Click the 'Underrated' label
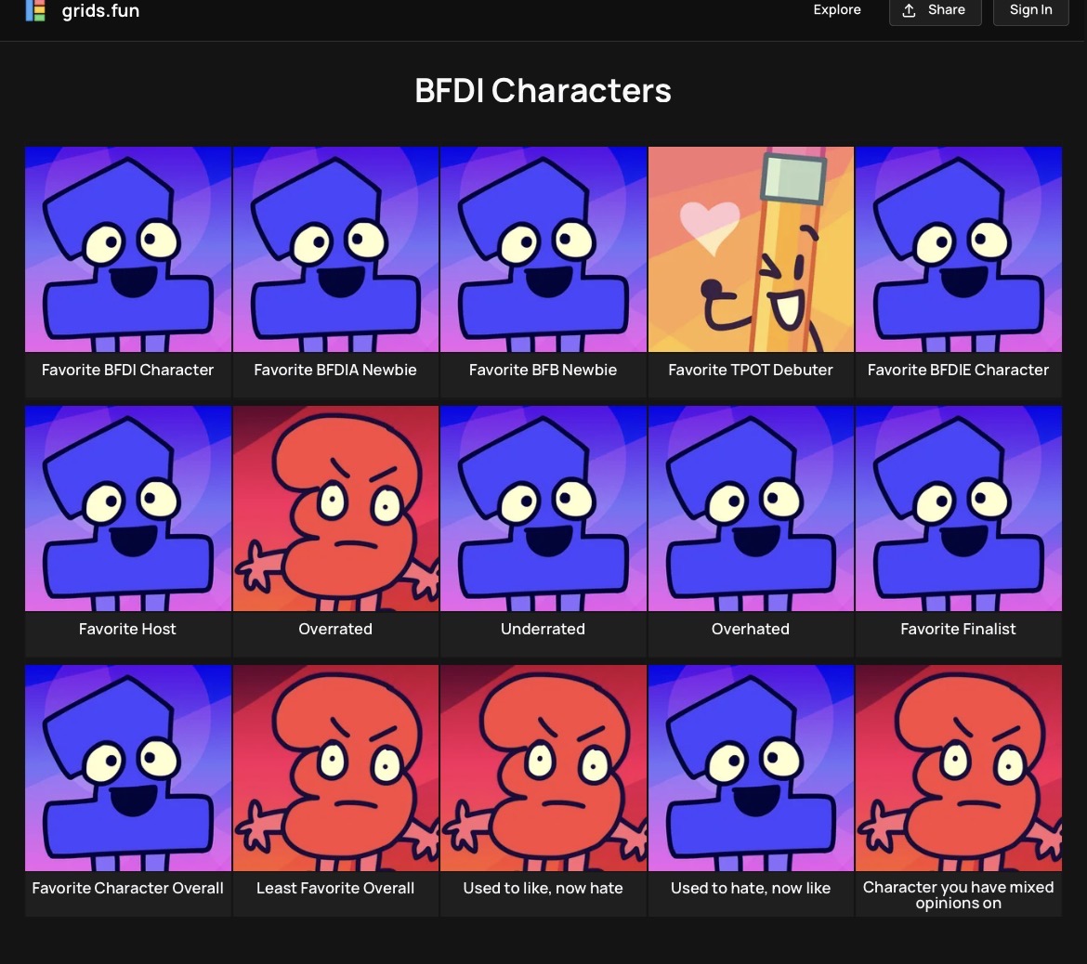The image size is (1087, 964). tap(543, 630)
